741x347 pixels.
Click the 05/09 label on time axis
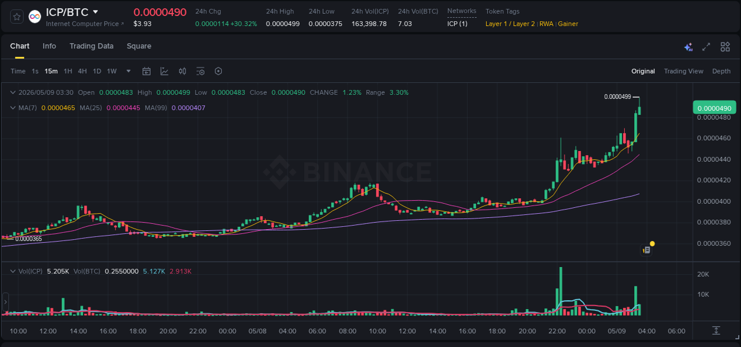(617, 331)
